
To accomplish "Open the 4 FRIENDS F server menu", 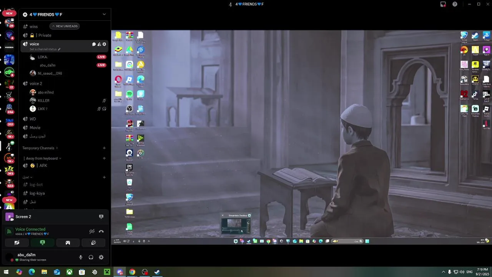I will [65, 15].
